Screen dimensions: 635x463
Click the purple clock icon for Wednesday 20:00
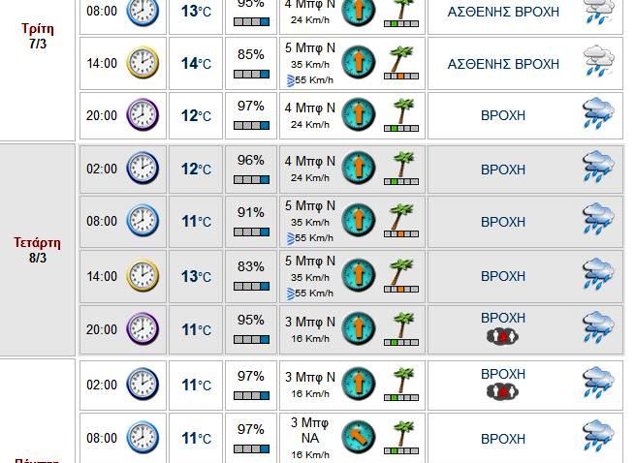click(143, 329)
